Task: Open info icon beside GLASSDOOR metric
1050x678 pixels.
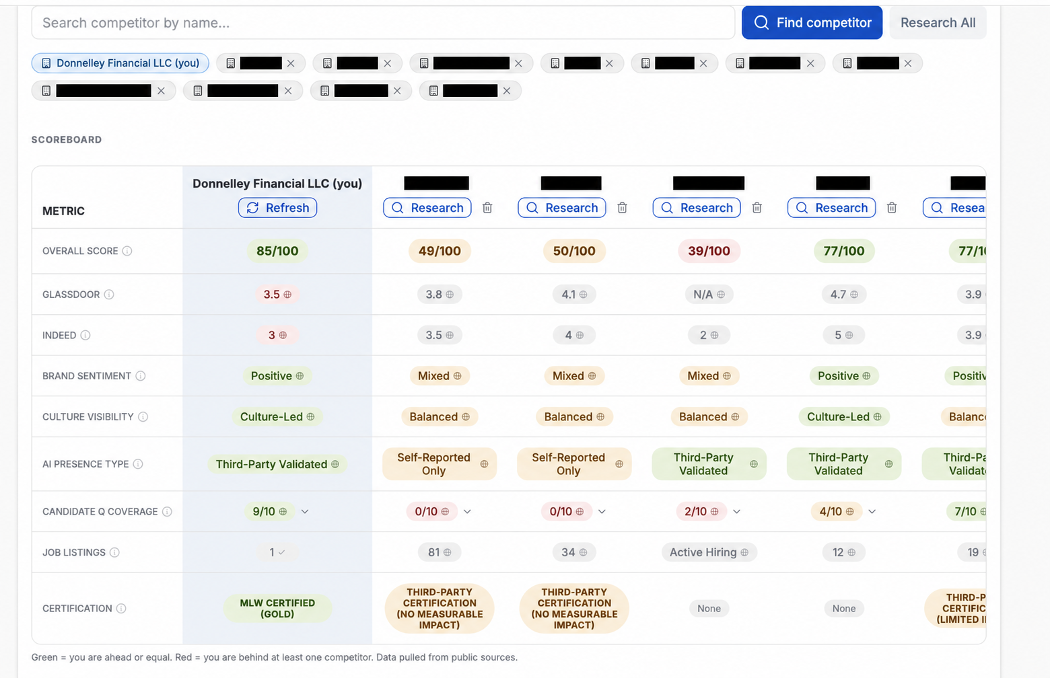Action: pyautogui.click(x=109, y=295)
